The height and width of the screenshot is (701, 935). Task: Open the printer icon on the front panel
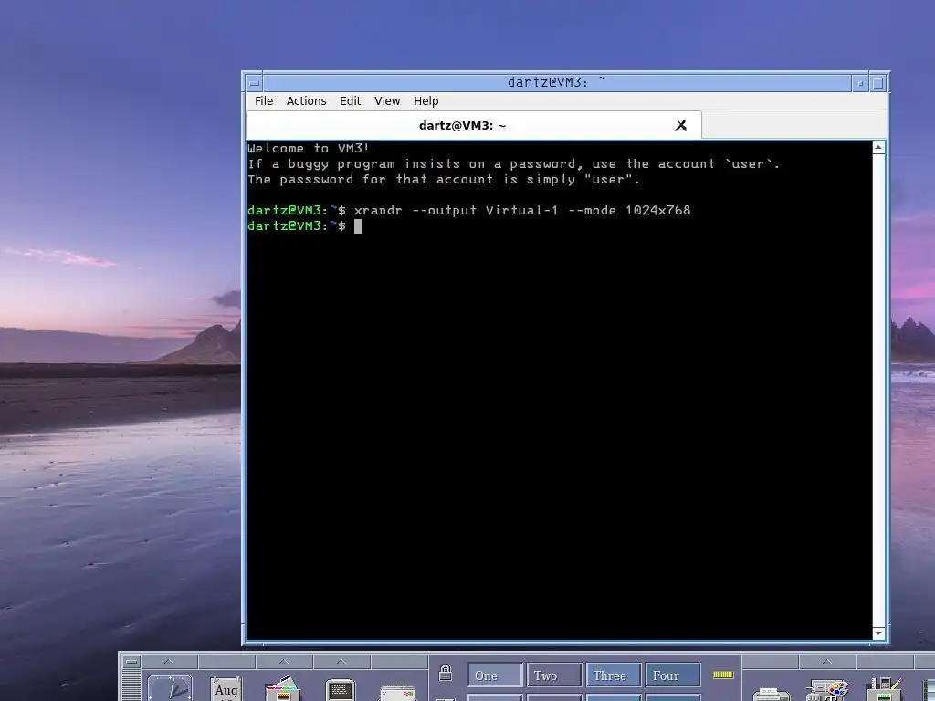(771, 694)
